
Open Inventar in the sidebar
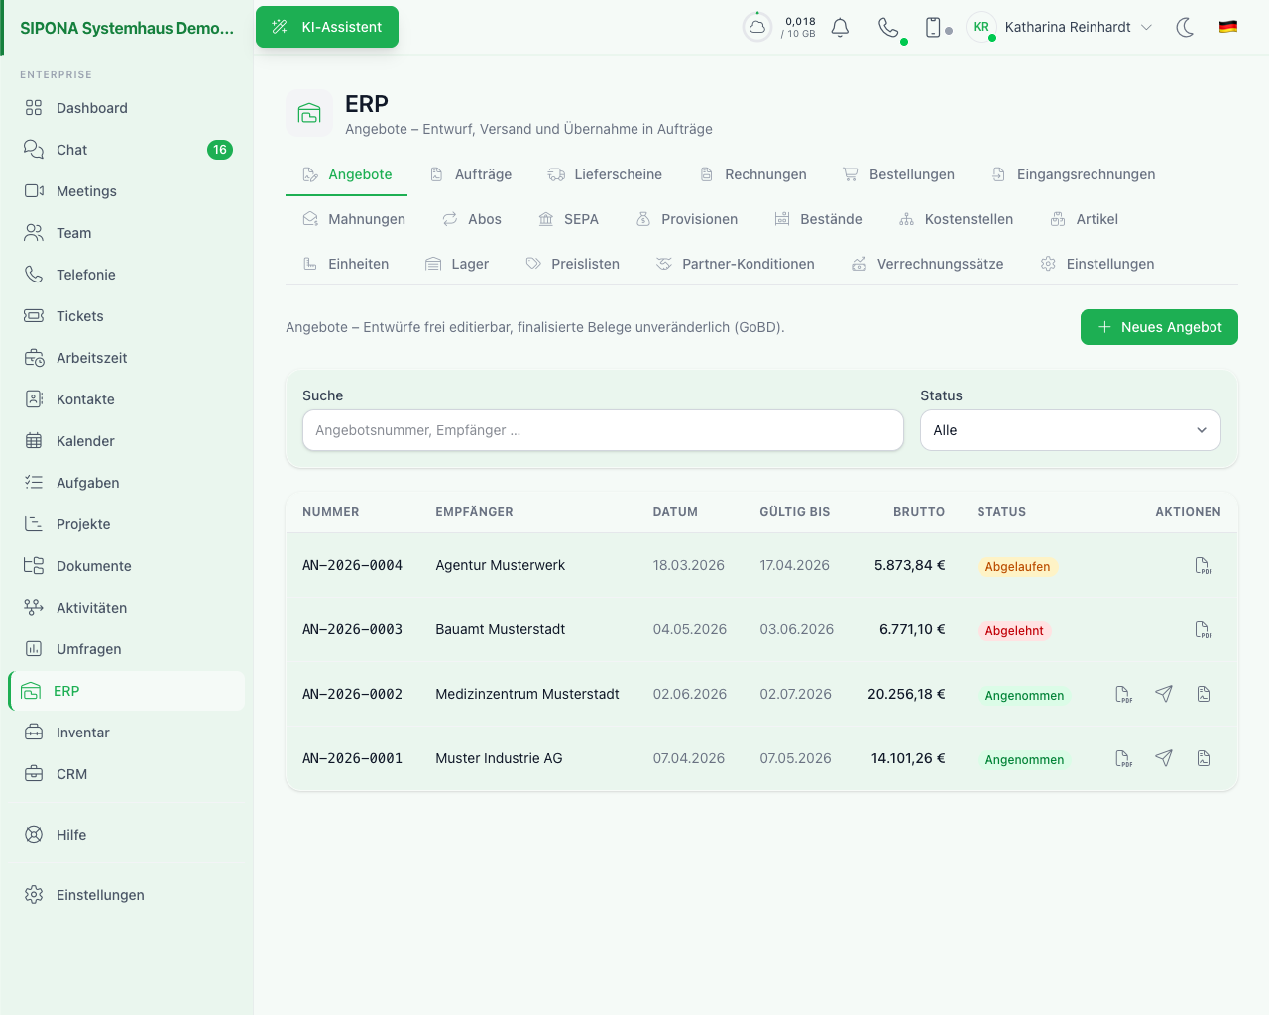click(x=127, y=733)
